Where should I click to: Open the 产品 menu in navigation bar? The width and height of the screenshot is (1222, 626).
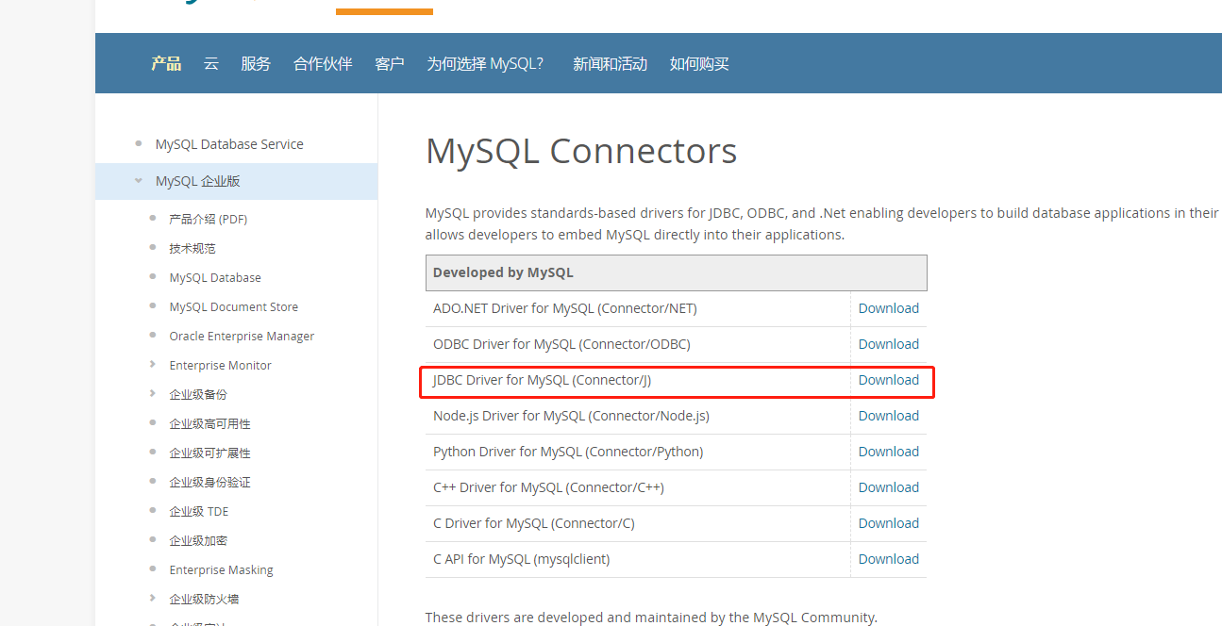(166, 64)
